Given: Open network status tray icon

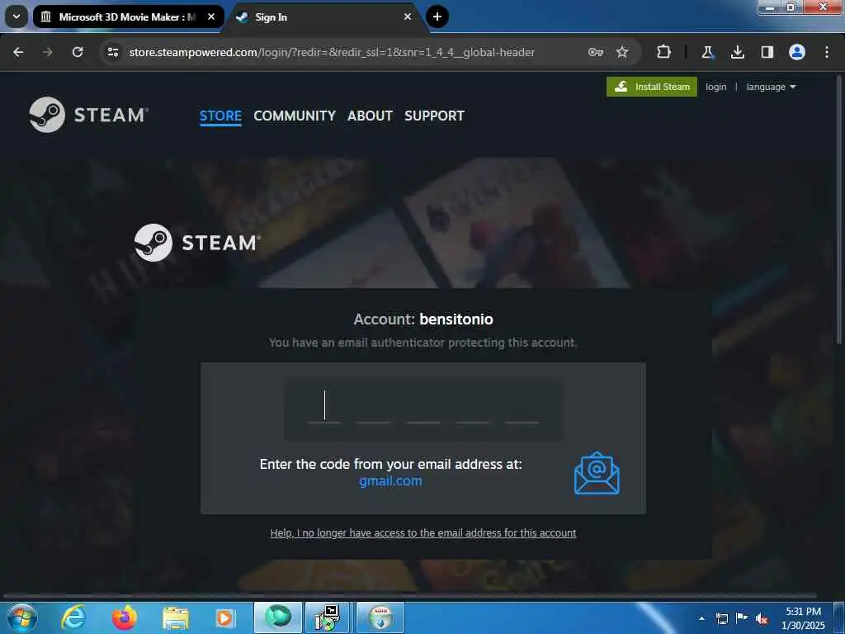Looking at the screenshot, I should coord(721,618).
